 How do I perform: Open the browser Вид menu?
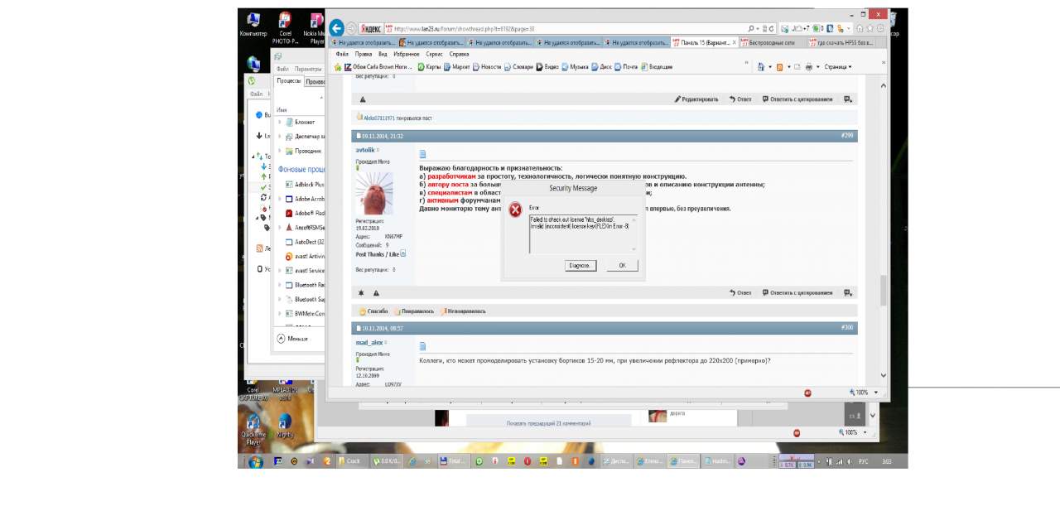[x=383, y=54]
